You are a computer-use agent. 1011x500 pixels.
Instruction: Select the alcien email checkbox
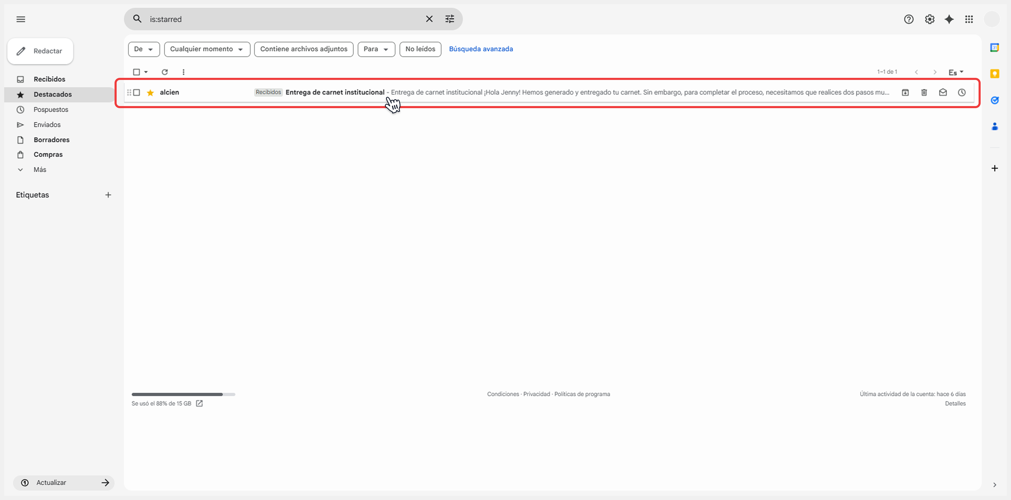coord(137,92)
